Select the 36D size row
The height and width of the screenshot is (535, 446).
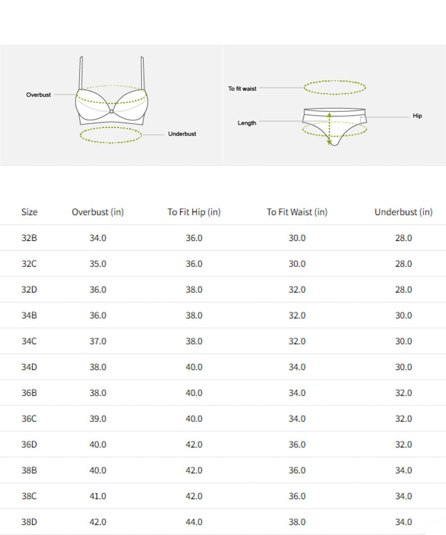29,444
